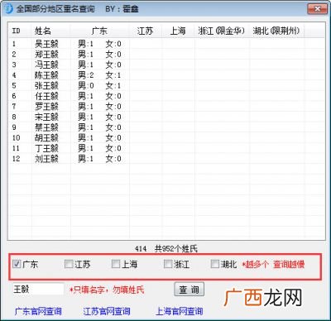Enable the 江苏 checkbox

(69, 264)
